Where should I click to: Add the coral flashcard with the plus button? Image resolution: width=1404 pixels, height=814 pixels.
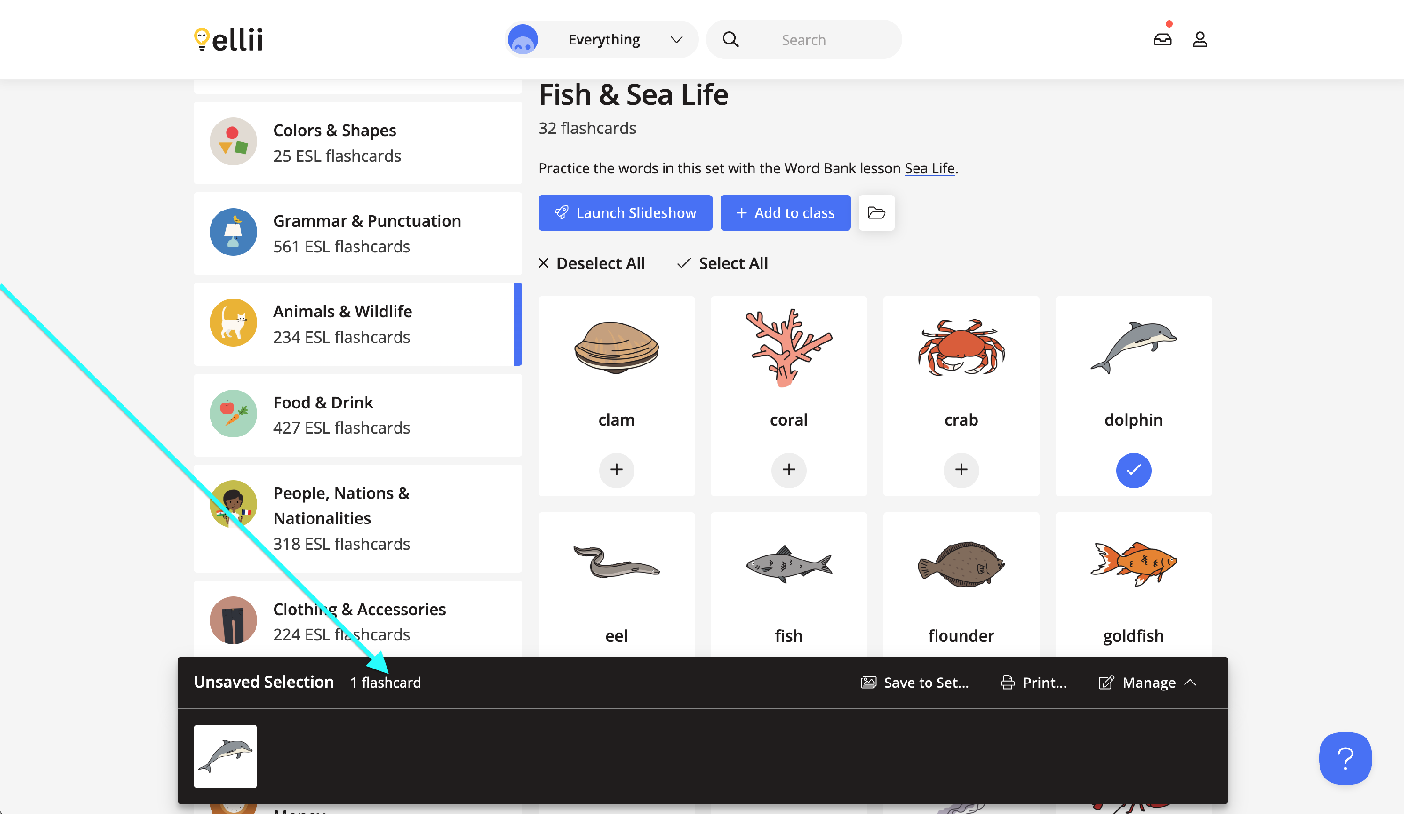789,470
